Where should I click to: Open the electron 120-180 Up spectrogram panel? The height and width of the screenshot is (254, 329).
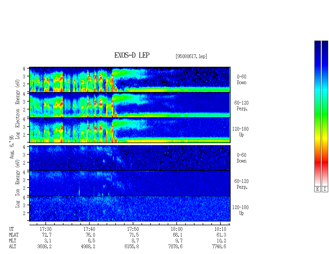pos(130,130)
